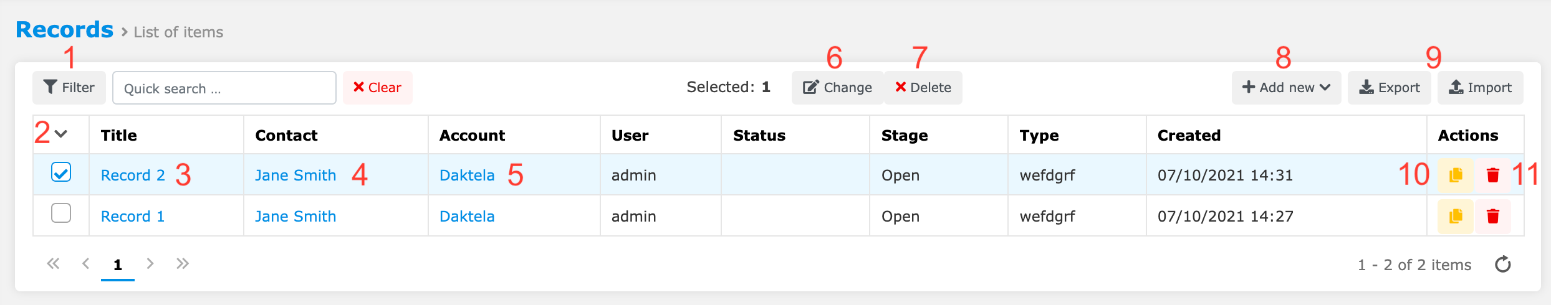This screenshot has width=1551, height=305.
Task: Open the Add new dropdown
Action: (x=1286, y=88)
